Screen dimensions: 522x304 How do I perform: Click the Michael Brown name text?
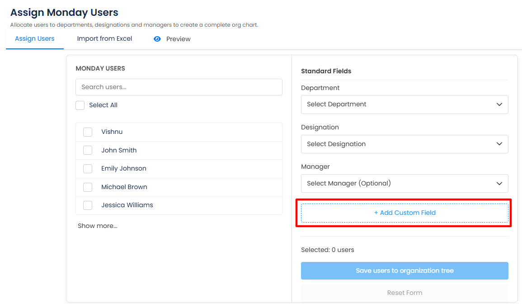124,187
